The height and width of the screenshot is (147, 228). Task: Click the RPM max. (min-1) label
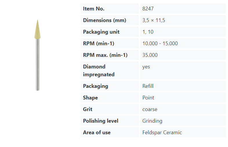pos(105,55)
